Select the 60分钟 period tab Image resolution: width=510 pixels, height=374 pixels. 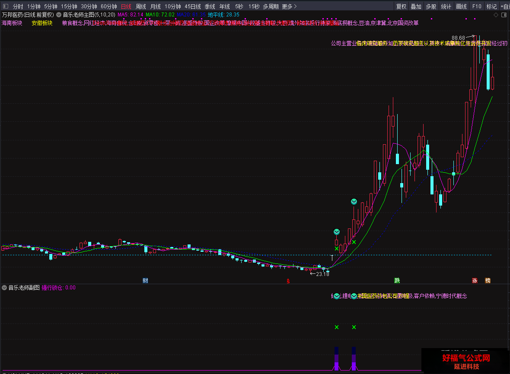(108, 6)
